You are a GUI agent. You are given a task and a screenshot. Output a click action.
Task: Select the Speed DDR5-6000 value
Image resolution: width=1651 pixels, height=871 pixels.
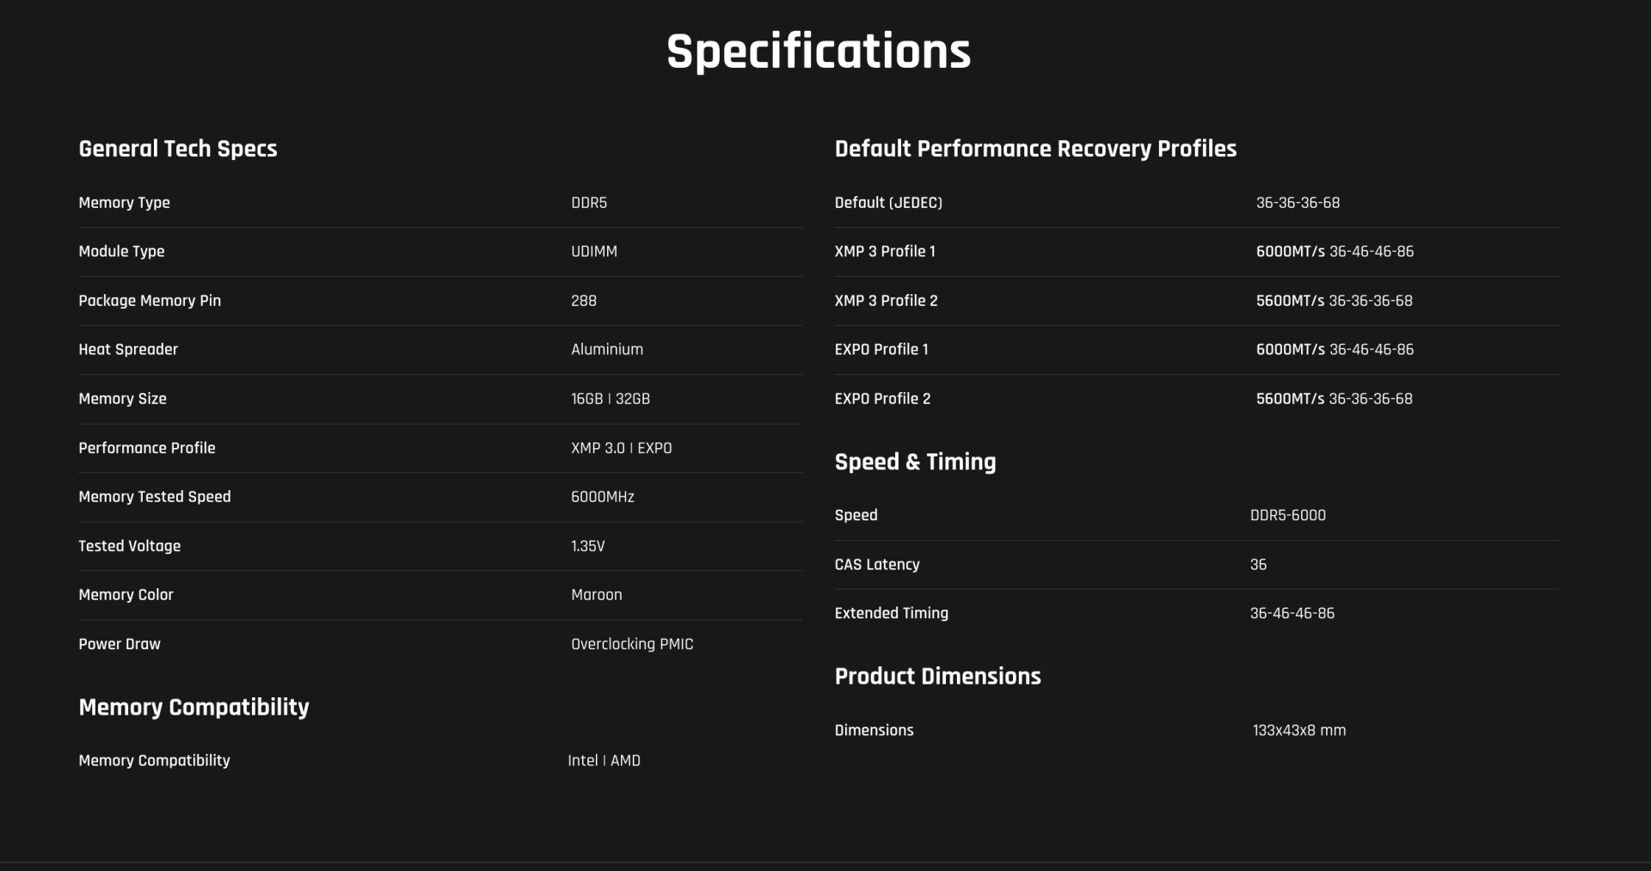[1288, 516]
